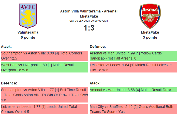Click the 1:3 match score
The width and height of the screenshot is (178, 117).
tap(89, 28)
